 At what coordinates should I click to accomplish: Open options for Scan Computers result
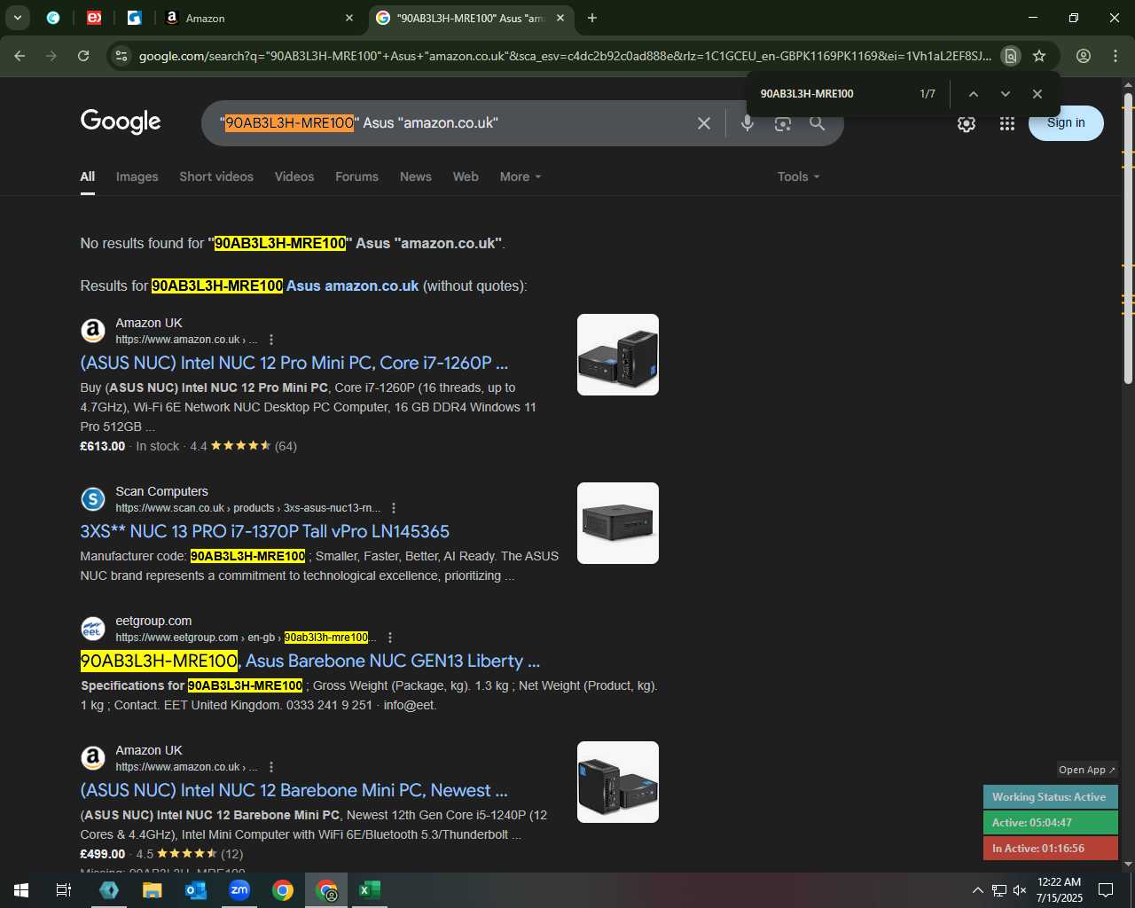tap(394, 508)
